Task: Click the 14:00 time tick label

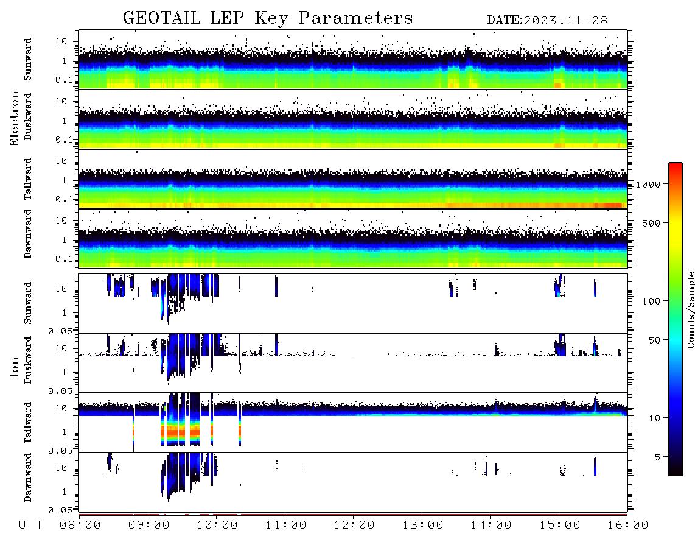Action: [491, 526]
